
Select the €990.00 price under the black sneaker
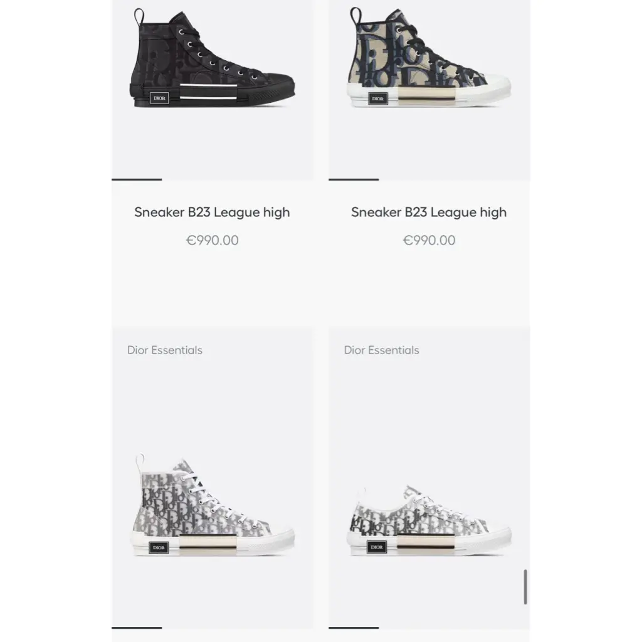tap(212, 240)
